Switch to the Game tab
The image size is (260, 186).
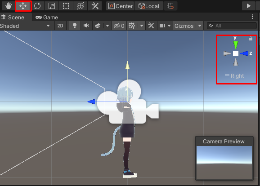(47, 18)
